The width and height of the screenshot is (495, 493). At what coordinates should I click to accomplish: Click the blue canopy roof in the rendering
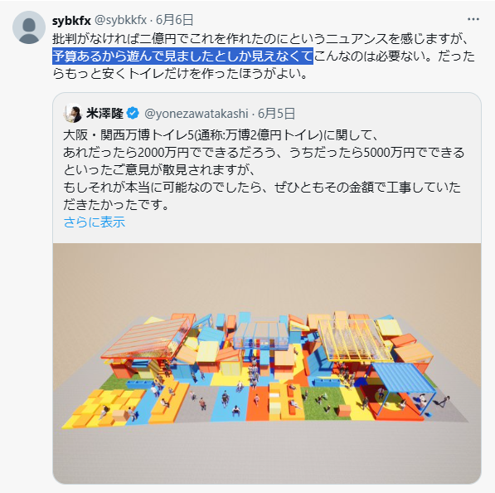(405, 378)
